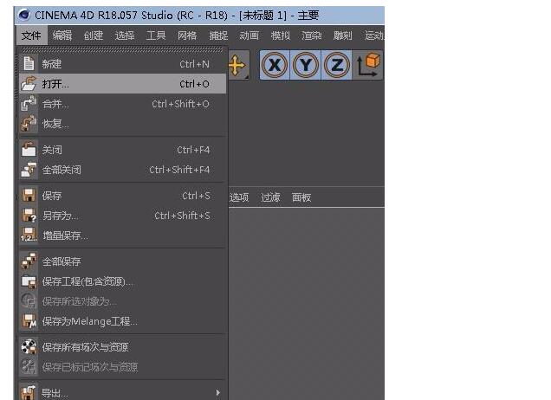Choose 关闭 menu entry

(123, 150)
